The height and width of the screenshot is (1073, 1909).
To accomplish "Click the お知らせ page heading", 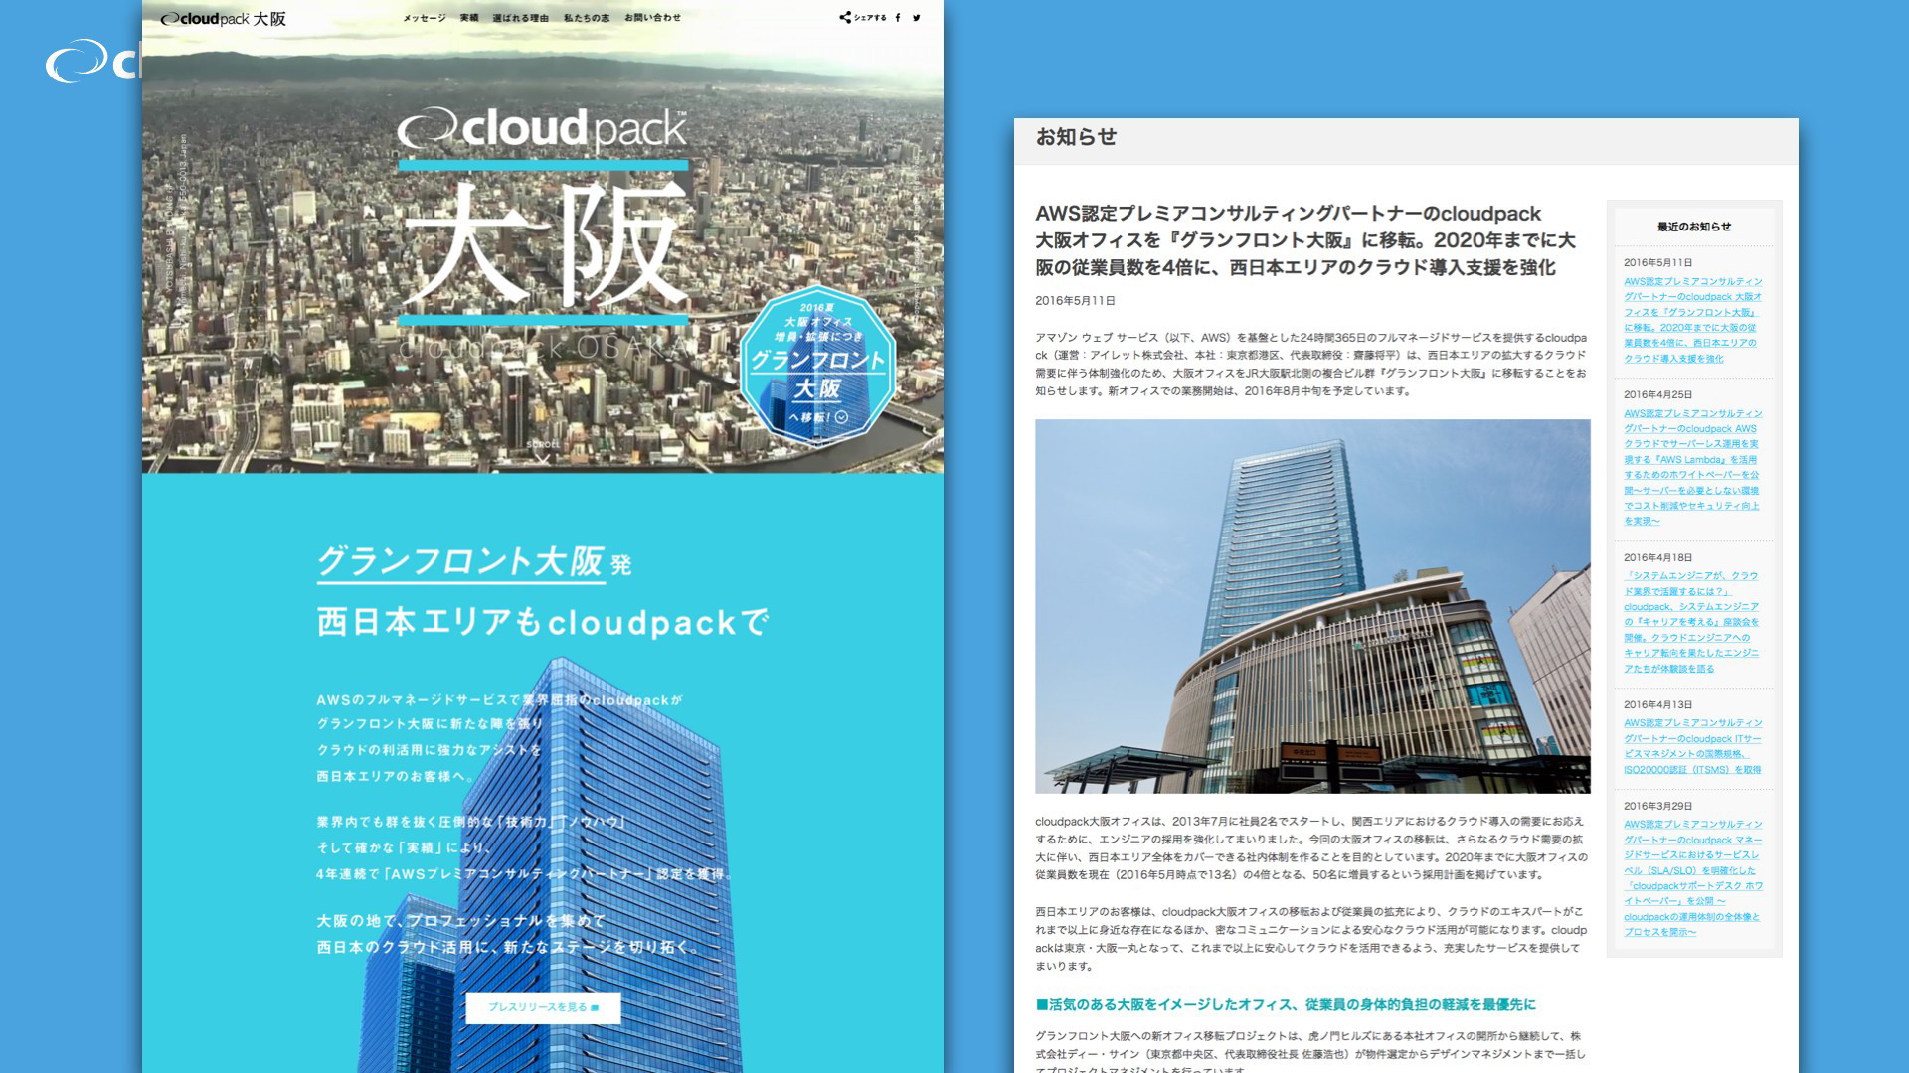I will point(1077,137).
